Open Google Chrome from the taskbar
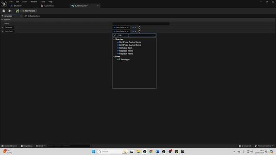Image resolution: width=276 pixels, height=155 pixels. click(x=151, y=152)
